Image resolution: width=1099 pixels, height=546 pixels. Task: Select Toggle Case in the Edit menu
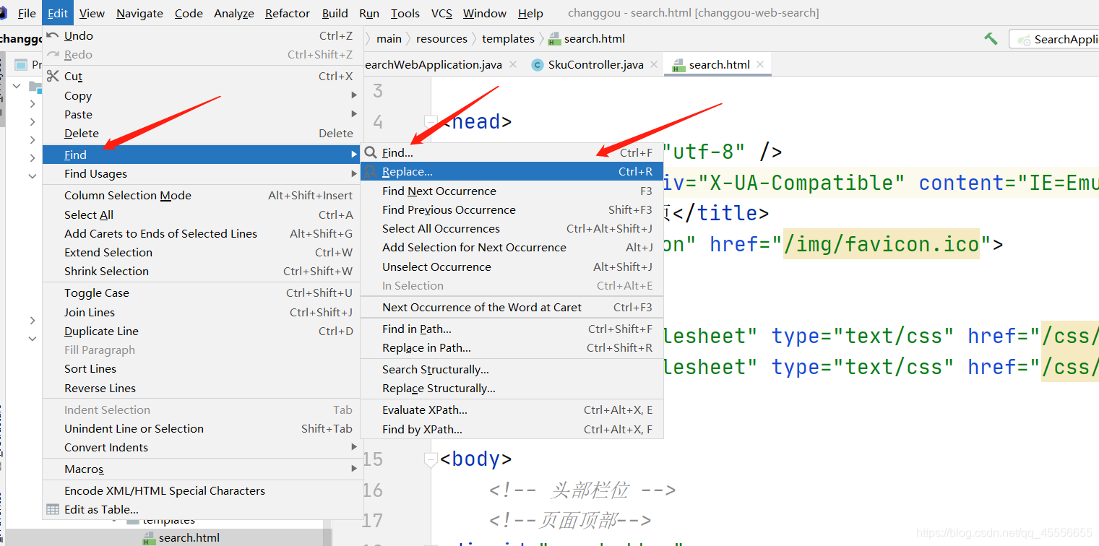coord(202,292)
